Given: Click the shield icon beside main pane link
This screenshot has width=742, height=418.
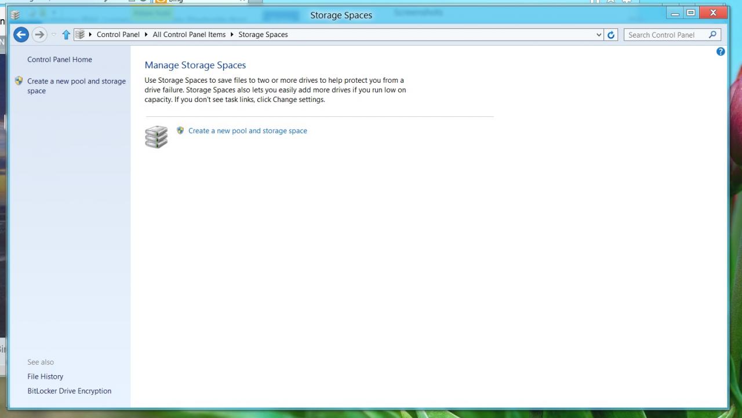Looking at the screenshot, I should click(180, 131).
